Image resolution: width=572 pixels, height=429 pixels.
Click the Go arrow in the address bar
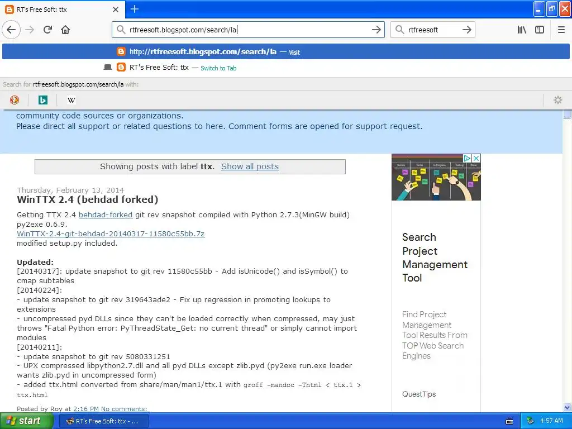[376, 30]
